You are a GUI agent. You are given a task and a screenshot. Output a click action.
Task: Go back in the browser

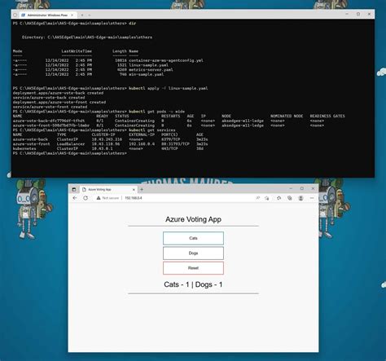click(75, 198)
